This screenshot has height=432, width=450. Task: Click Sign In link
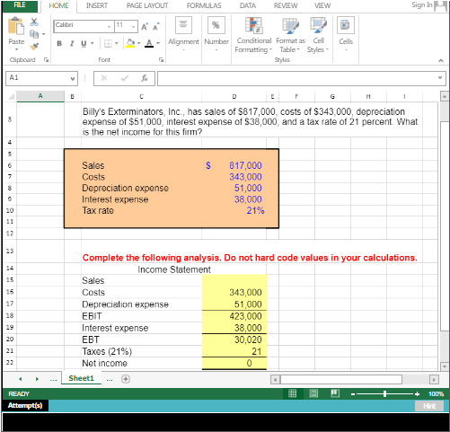(422, 4)
